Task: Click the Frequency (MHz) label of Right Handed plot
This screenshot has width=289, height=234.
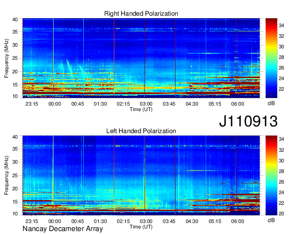Action: [6, 58]
